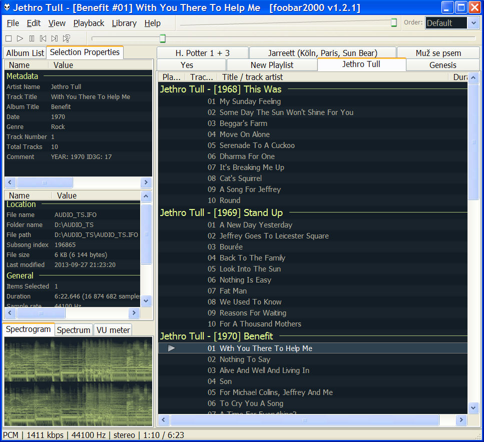Show the VU meter visualization tab
484x442 pixels.
(x=113, y=330)
